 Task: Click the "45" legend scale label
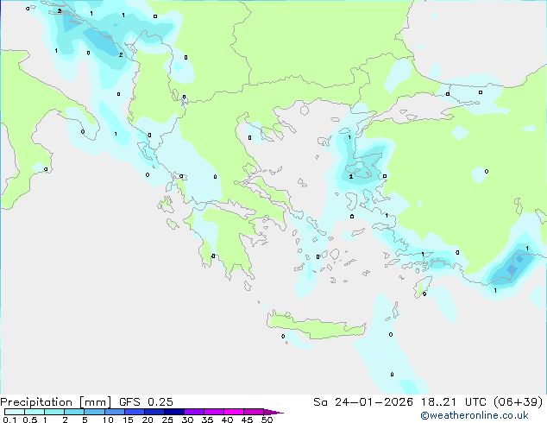pyautogui.click(x=247, y=420)
